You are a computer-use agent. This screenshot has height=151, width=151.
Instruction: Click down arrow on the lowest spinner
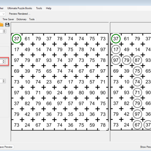click(4, 82)
